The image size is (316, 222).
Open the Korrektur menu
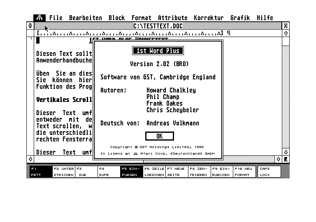pos(209,18)
